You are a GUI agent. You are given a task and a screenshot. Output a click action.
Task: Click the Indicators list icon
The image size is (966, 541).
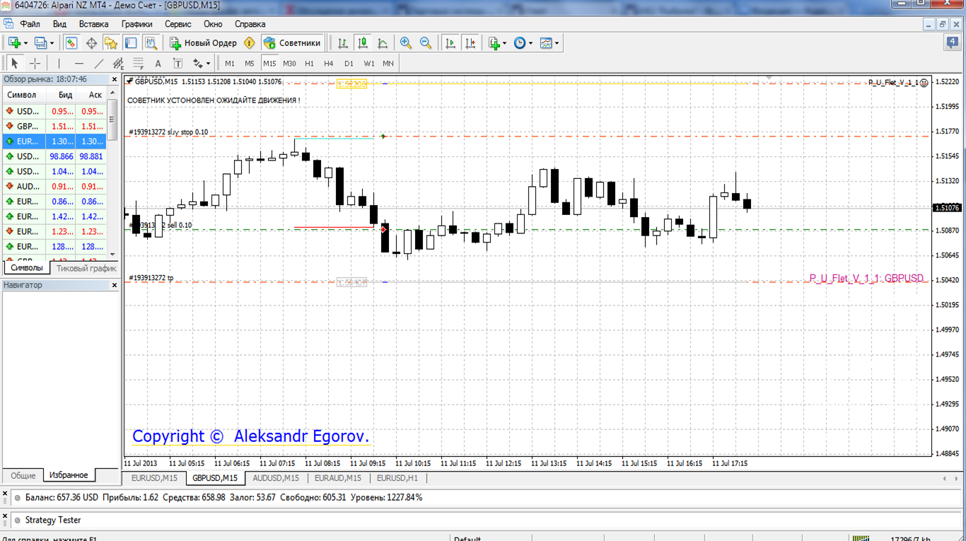[494, 43]
